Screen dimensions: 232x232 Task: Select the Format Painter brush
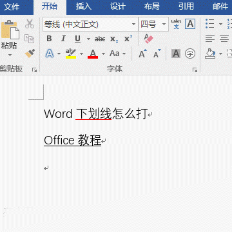click(30, 53)
